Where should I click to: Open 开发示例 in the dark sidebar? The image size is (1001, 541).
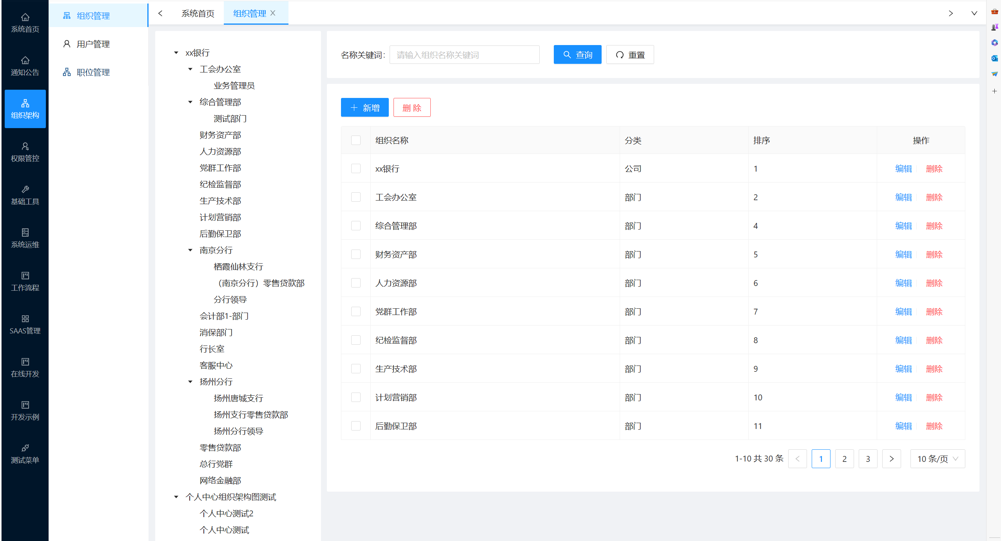[25, 411]
